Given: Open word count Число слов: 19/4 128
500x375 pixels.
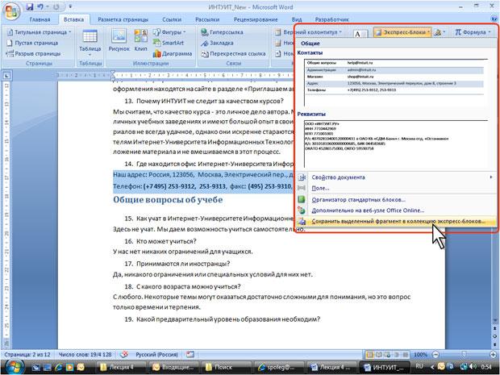Looking at the screenshot, I should pyautogui.click(x=85, y=354).
